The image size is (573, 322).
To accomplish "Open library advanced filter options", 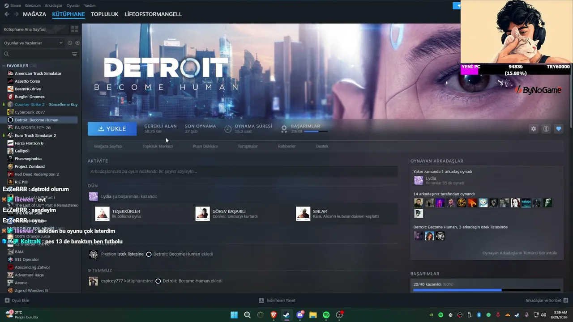I will coord(74,54).
